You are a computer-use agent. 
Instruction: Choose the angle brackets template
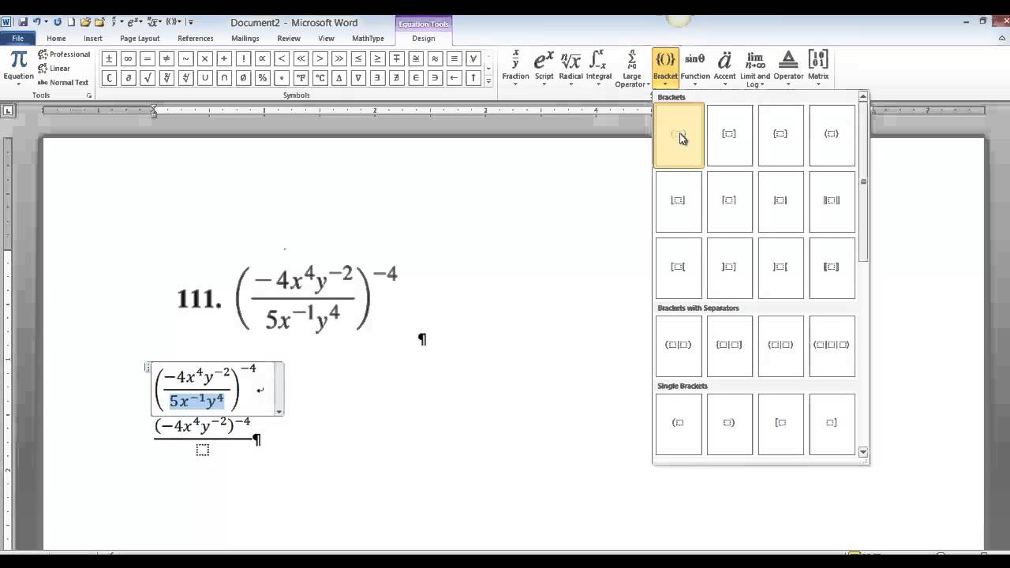(832, 135)
